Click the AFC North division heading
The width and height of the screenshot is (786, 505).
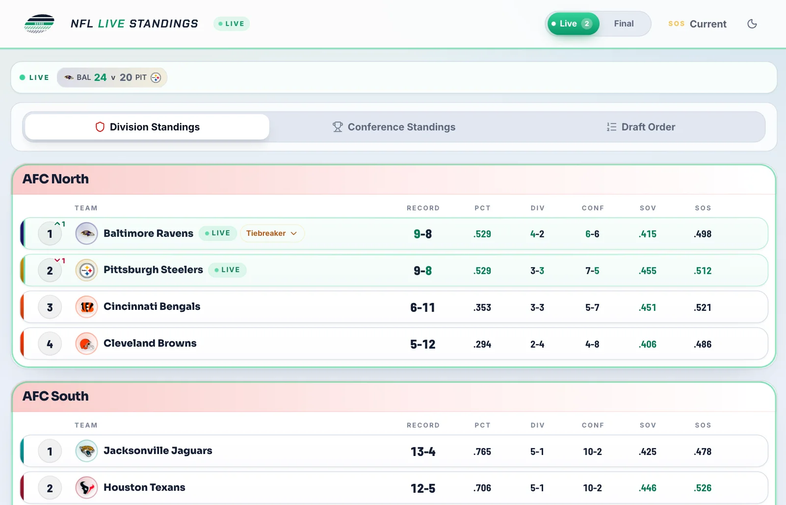coord(55,179)
